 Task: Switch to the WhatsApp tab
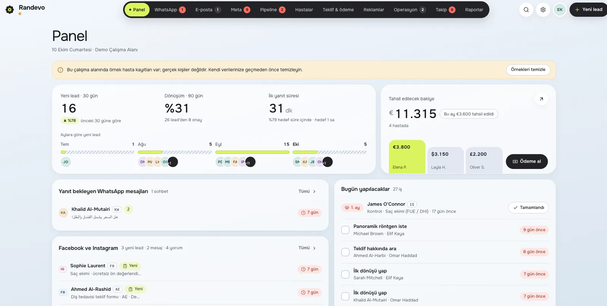(170, 10)
